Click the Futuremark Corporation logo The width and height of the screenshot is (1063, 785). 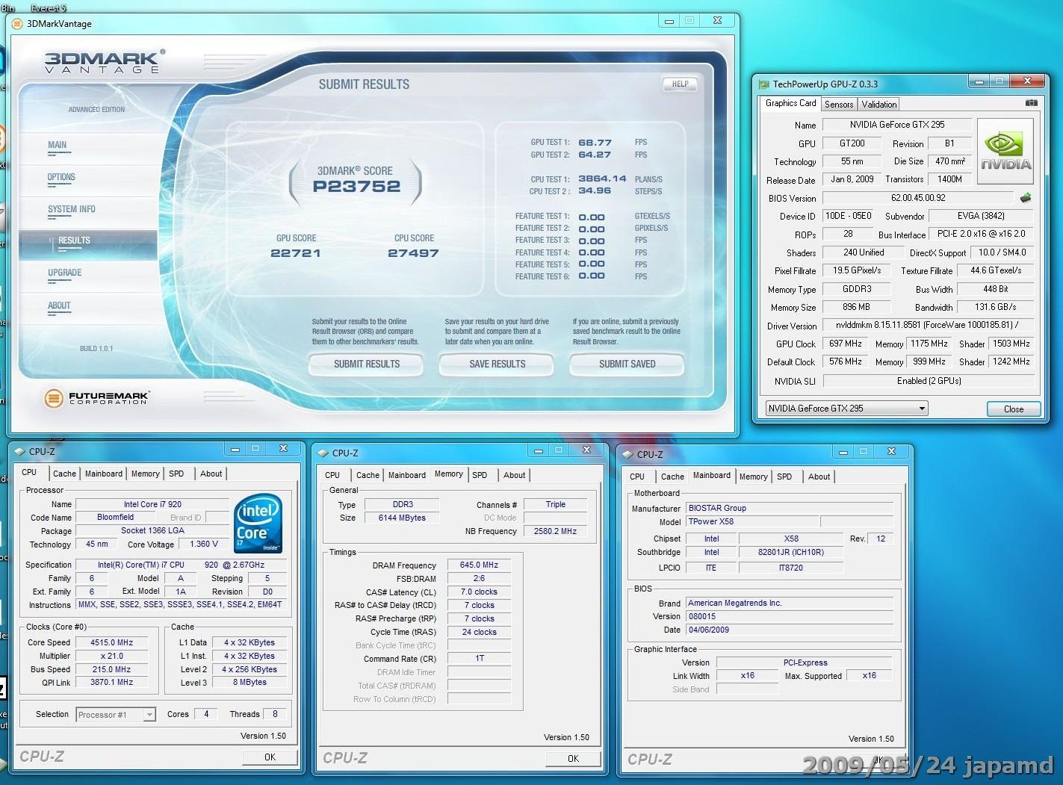coord(96,398)
